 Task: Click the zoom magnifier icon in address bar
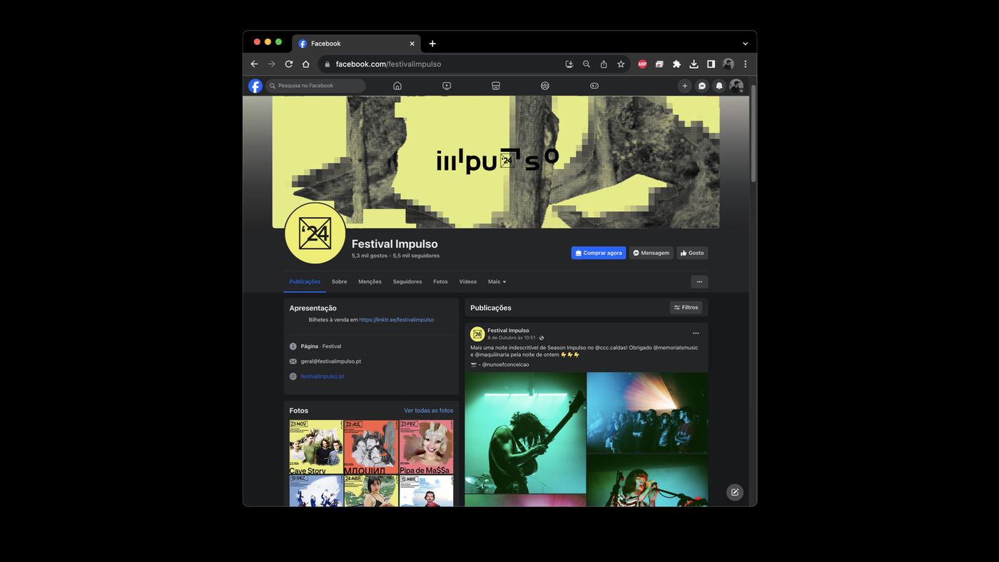tap(587, 64)
